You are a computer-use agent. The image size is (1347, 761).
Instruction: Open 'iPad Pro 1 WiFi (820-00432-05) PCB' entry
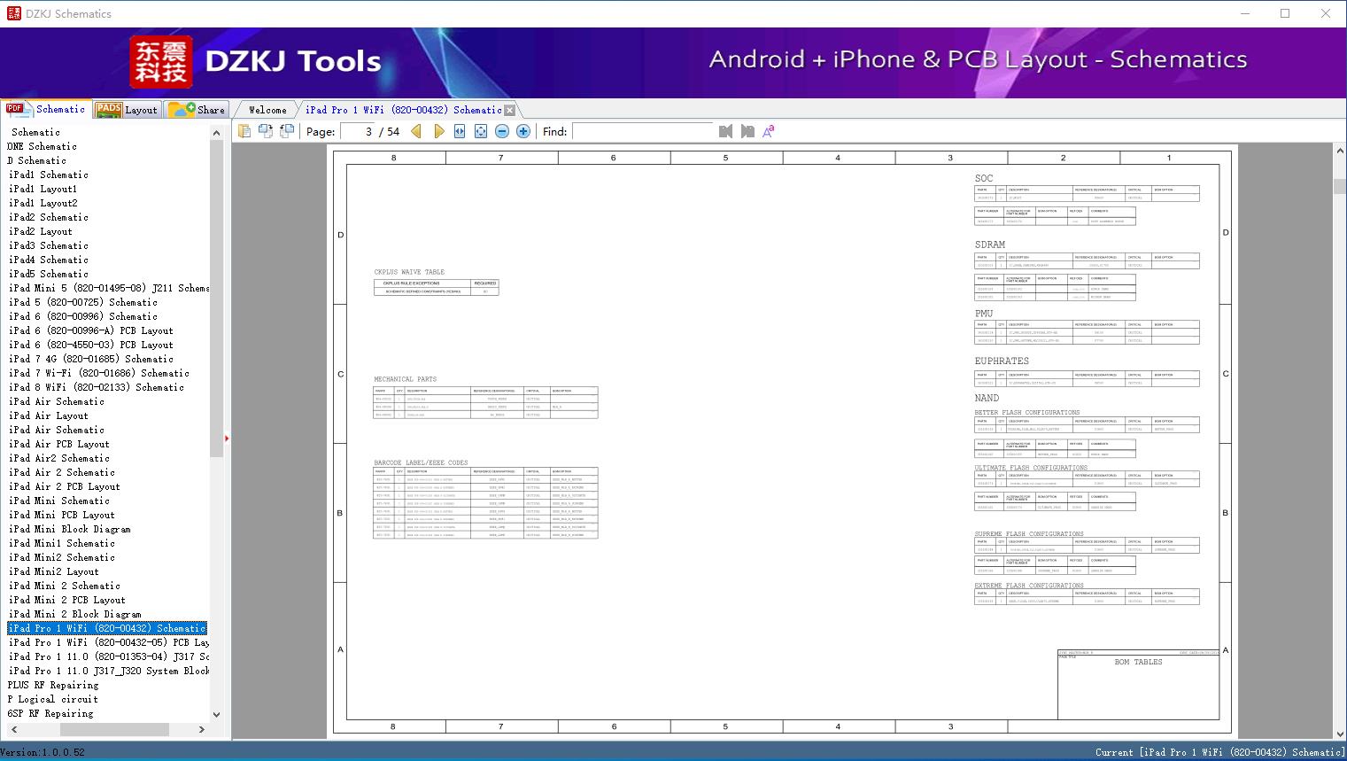(x=109, y=642)
